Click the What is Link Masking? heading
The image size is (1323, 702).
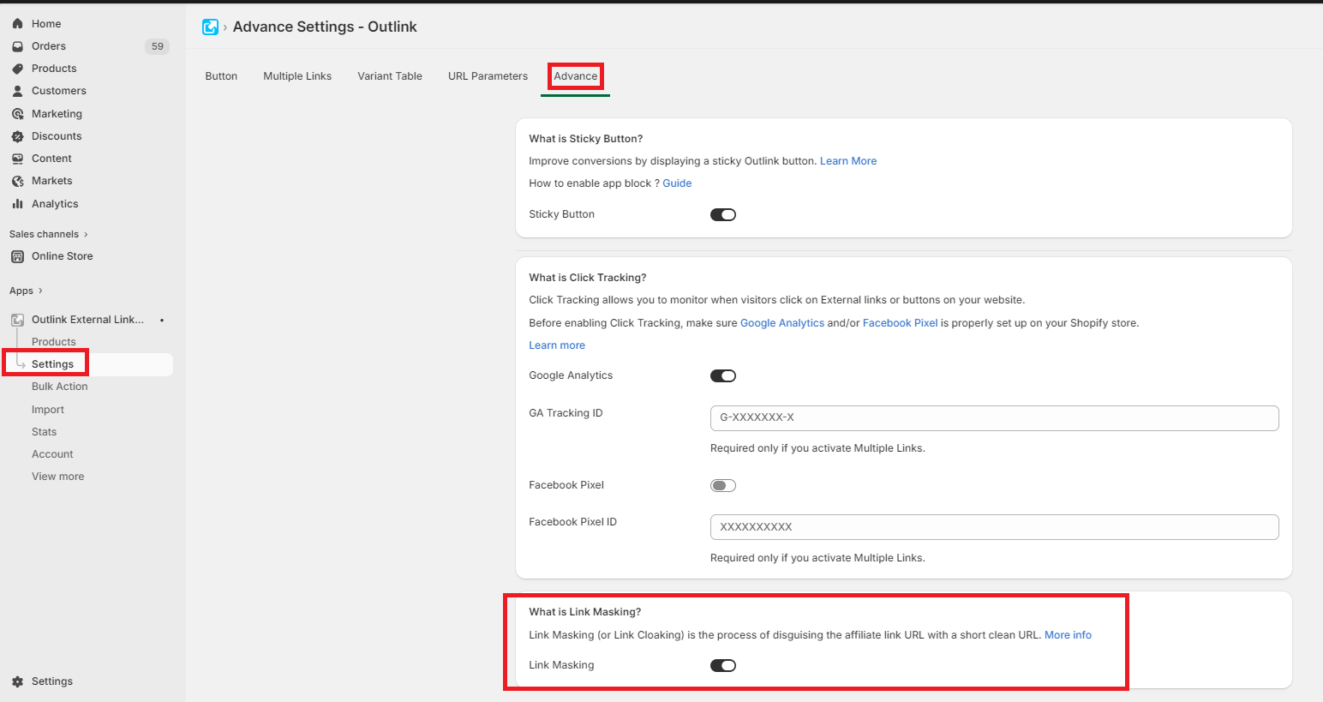585,612
